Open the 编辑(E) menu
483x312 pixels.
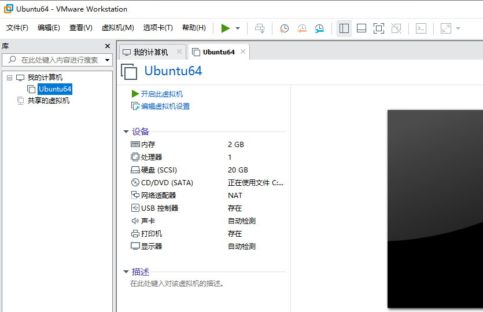[x=49, y=28]
